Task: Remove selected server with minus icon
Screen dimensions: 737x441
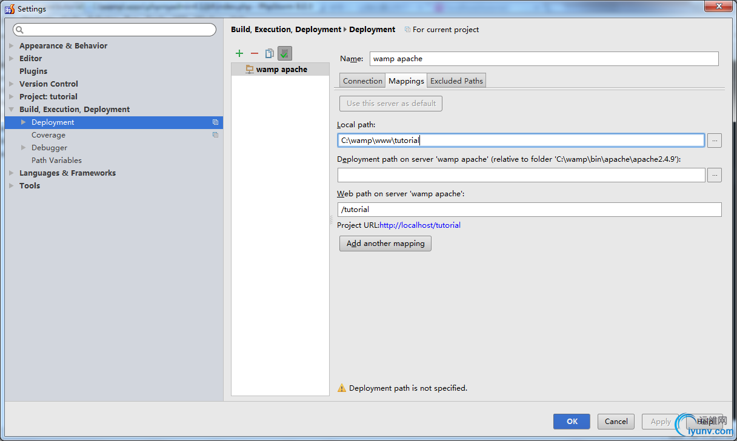Action: (255, 53)
